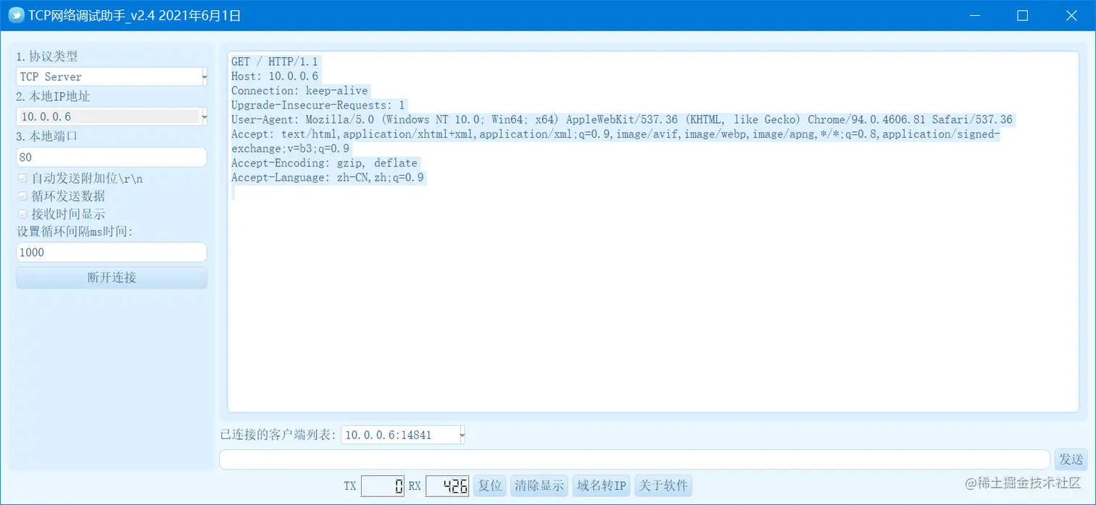1096x505 pixels.
Task: Click the 设置循环间隔ms时间 label
Action: point(75,232)
